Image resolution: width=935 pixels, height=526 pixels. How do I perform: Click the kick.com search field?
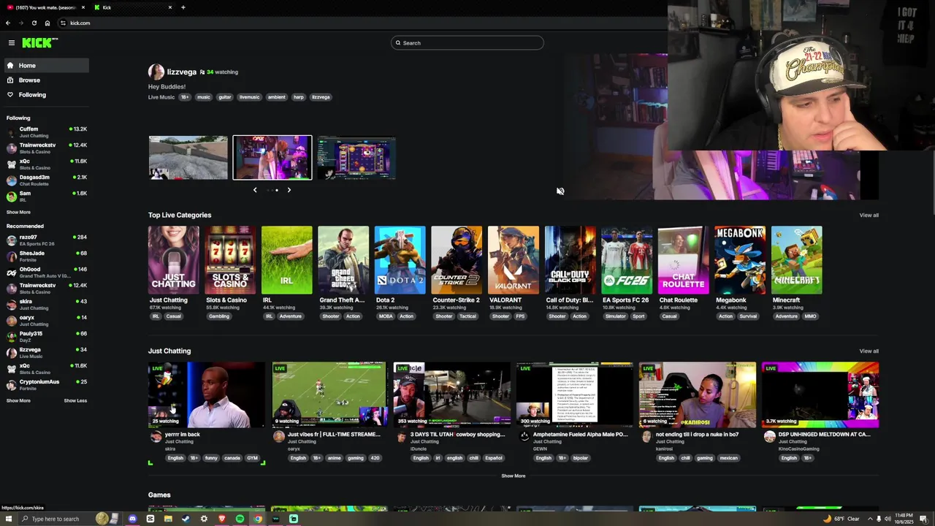click(467, 43)
